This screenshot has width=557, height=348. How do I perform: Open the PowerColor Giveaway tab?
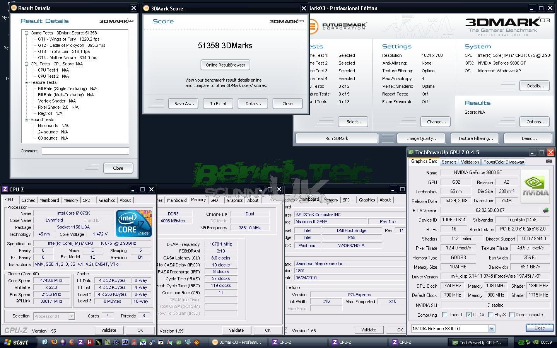coord(503,162)
